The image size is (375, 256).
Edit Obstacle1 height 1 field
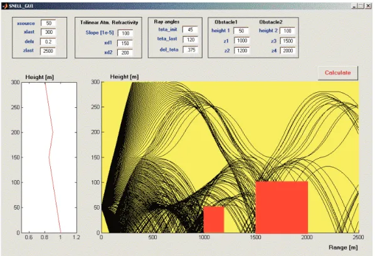pos(241,31)
